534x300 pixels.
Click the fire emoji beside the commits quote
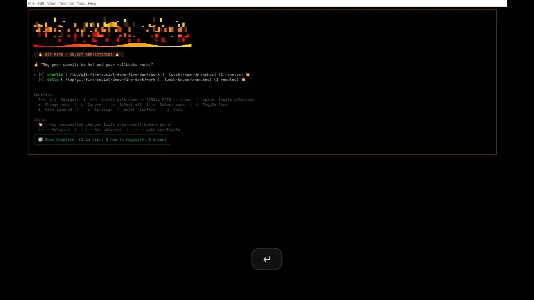(x=35, y=64)
